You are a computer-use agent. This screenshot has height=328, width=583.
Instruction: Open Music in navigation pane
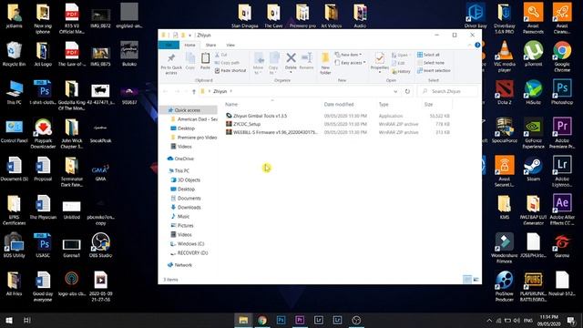click(183, 217)
